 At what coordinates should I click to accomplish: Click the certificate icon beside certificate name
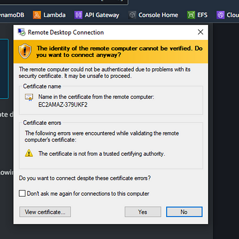29,97
